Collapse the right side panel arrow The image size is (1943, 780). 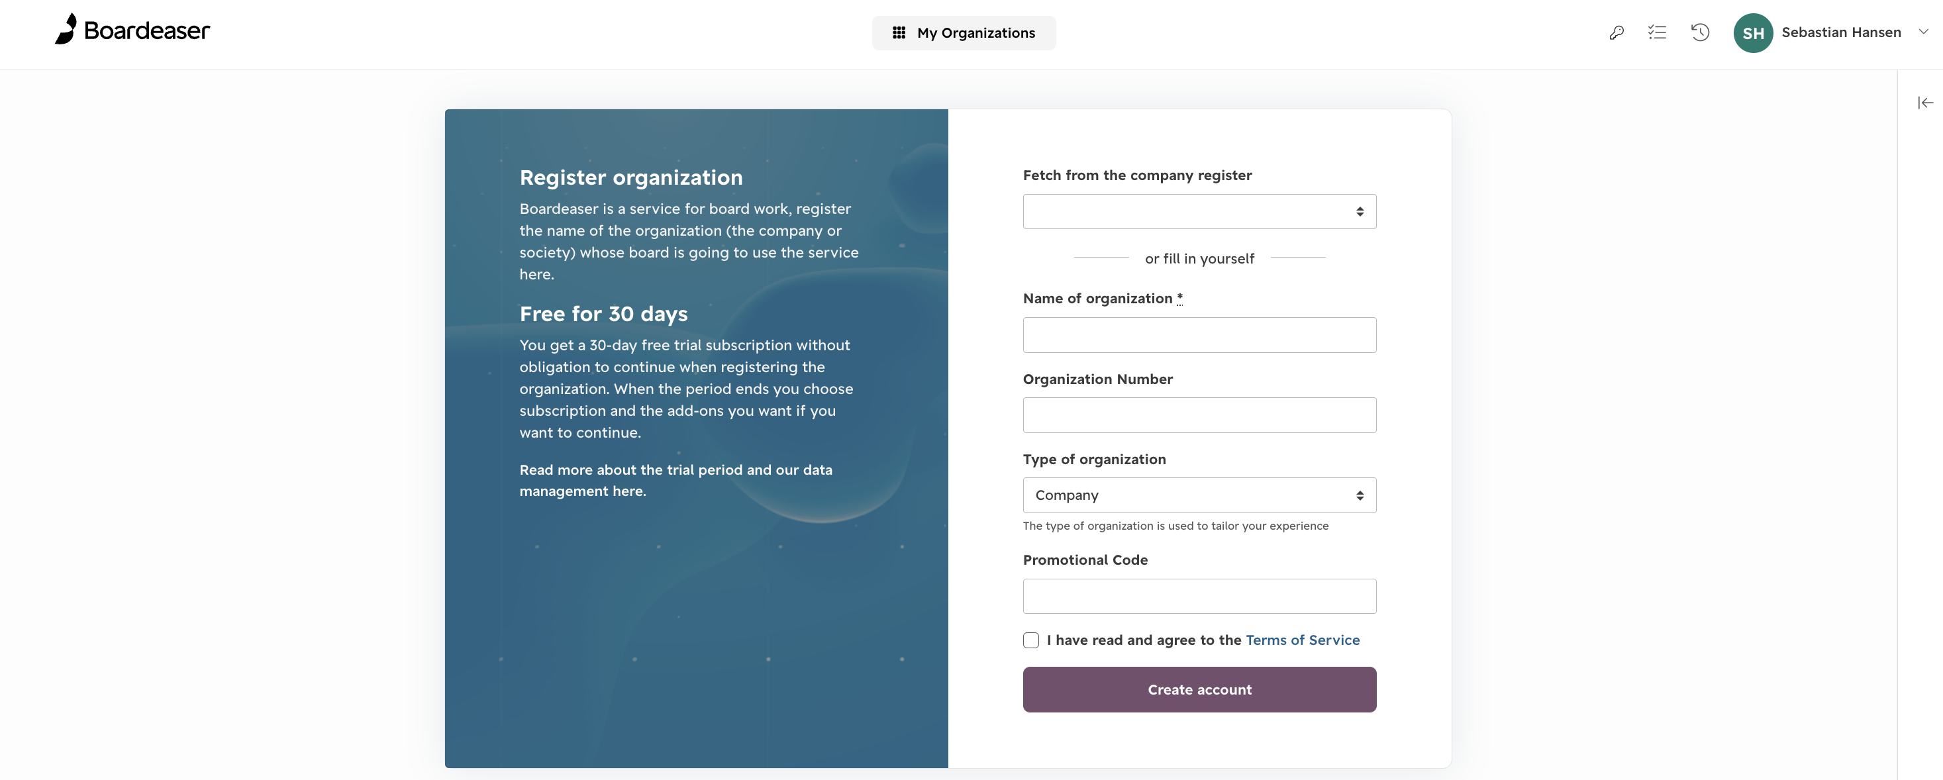[x=1925, y=103]
